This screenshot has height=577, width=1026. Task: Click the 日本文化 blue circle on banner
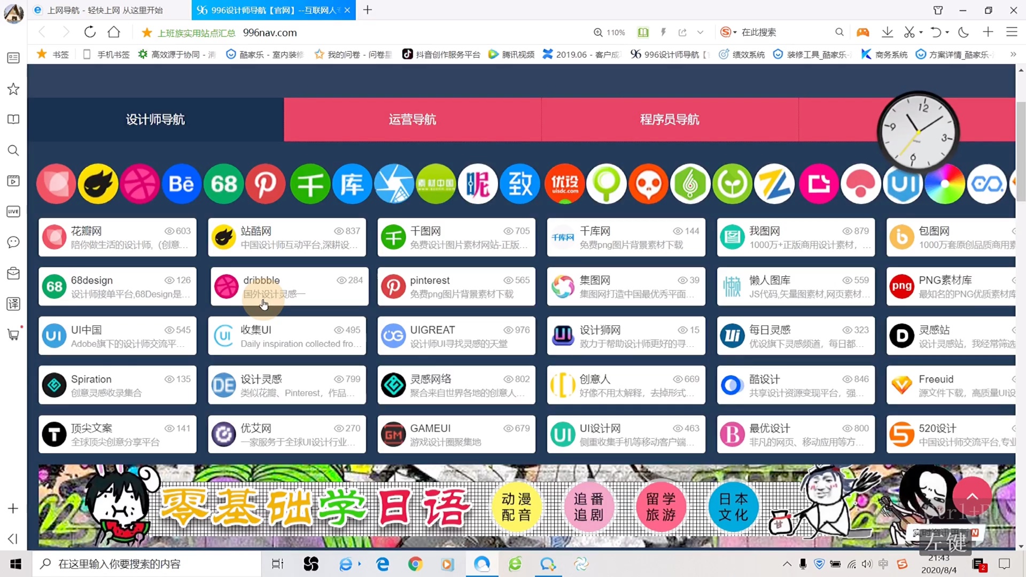[x=733, y=506]
